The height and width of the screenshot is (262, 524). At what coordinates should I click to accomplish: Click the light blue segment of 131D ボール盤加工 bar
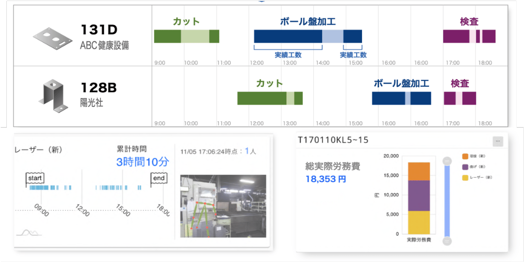pos(333,36)
